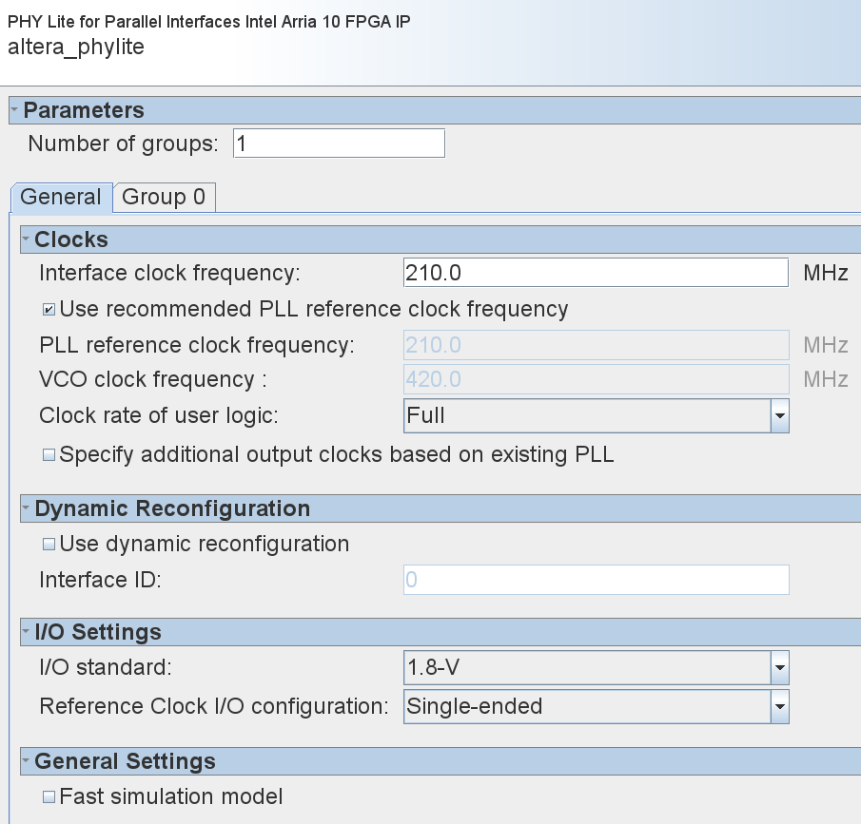Collapse the Parameters section triangle
Screen dimensions: 861x824
click(x=14, y=110)
